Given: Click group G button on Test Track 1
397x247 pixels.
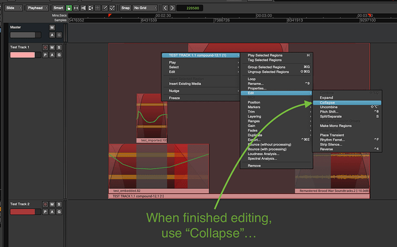Looking at the screenshot, I should (59, 55).
